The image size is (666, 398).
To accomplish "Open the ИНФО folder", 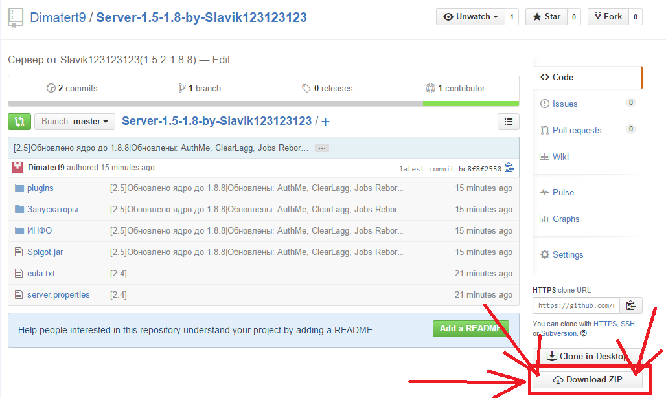I will pyautogui.click(x=40, y=230).
